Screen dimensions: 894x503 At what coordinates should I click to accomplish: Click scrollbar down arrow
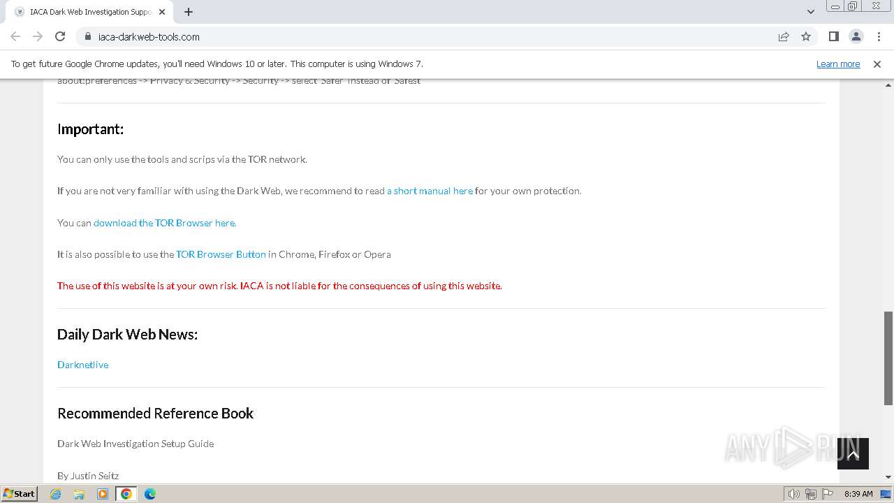(x=888, y=477)
